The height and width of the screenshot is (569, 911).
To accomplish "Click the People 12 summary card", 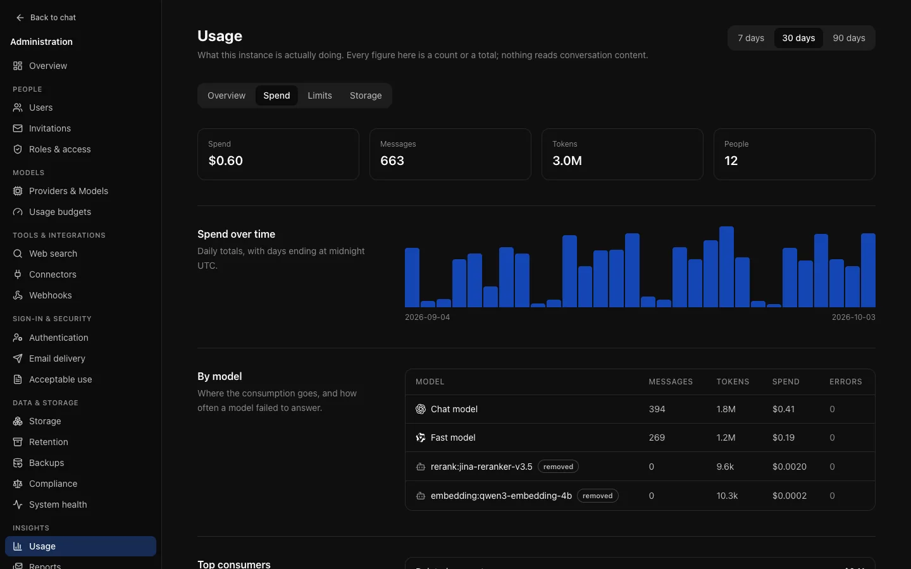I will tap(795, 154).
